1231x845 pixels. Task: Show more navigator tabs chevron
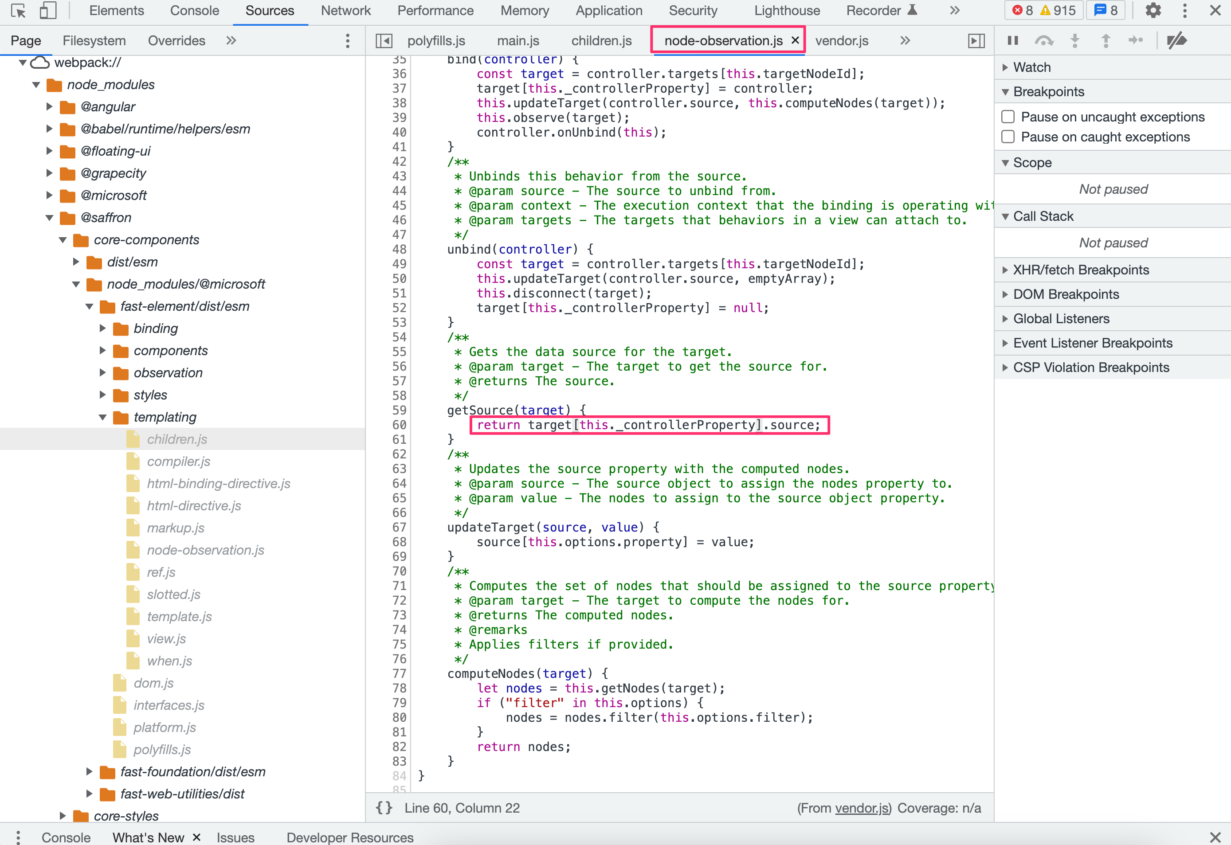pos(231,41)
